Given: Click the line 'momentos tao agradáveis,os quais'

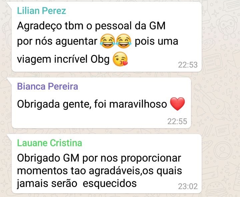Looking at the screenshot, I should click(99, 171).
